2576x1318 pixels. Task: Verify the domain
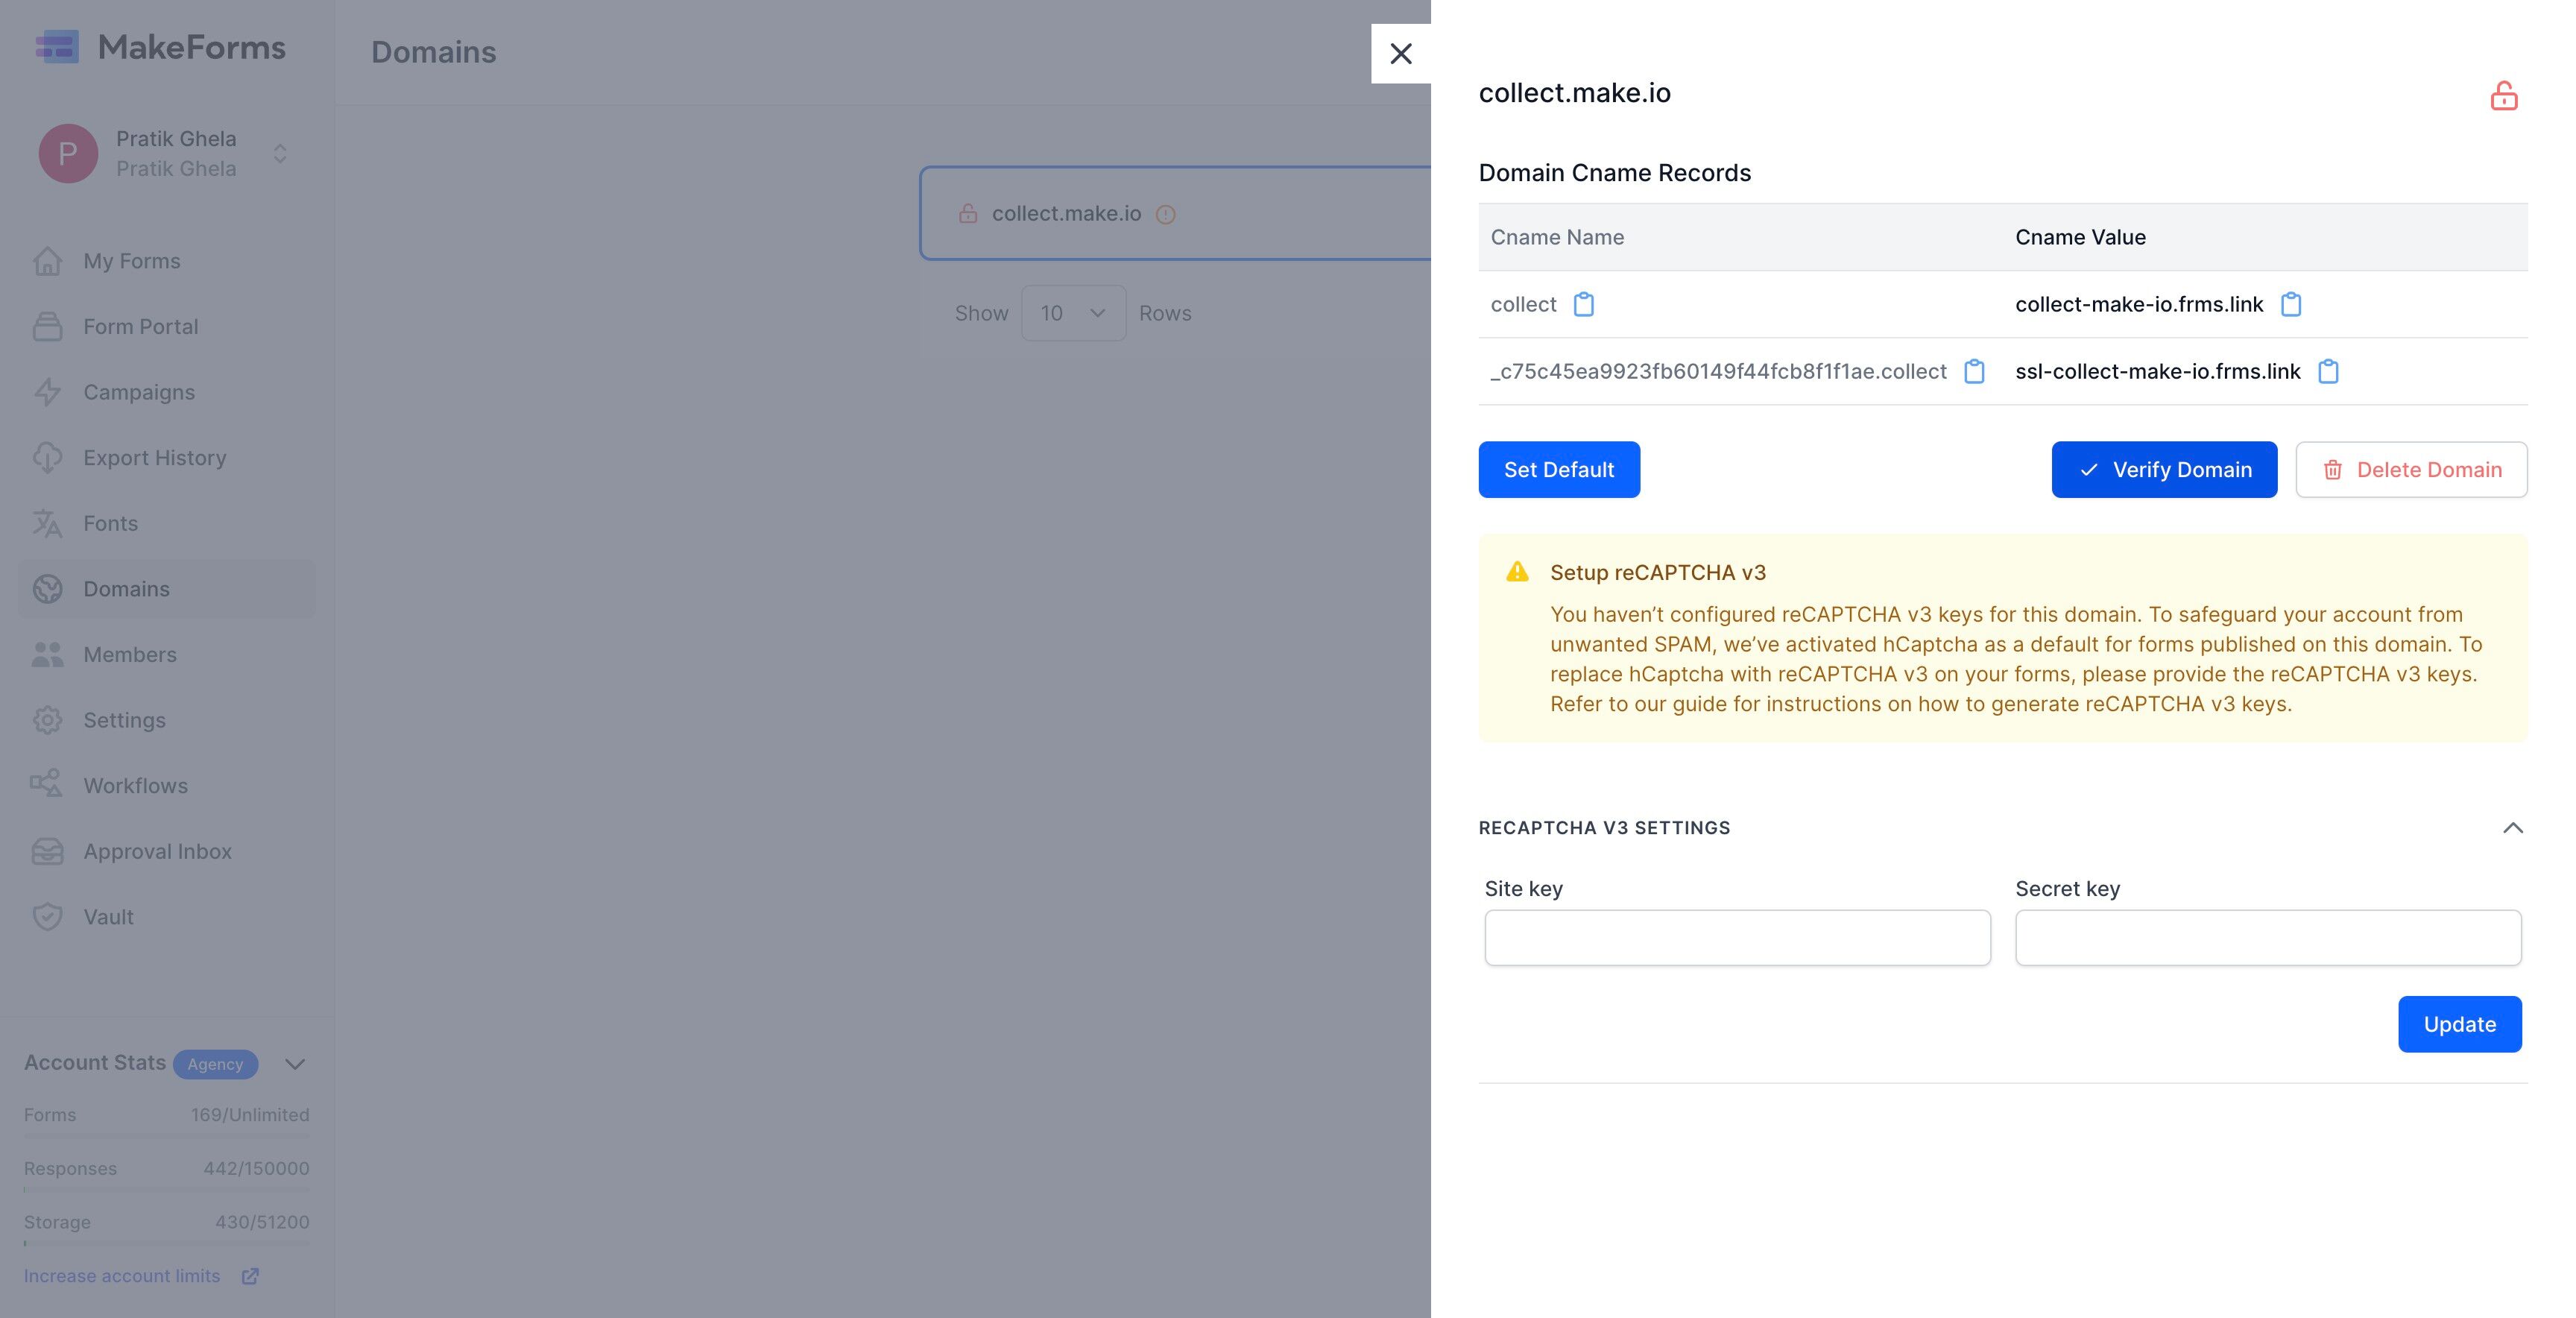tap(2164, 469)
